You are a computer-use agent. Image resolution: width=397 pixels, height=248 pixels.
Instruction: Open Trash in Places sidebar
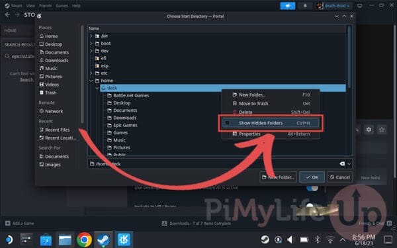click(48, 93)
